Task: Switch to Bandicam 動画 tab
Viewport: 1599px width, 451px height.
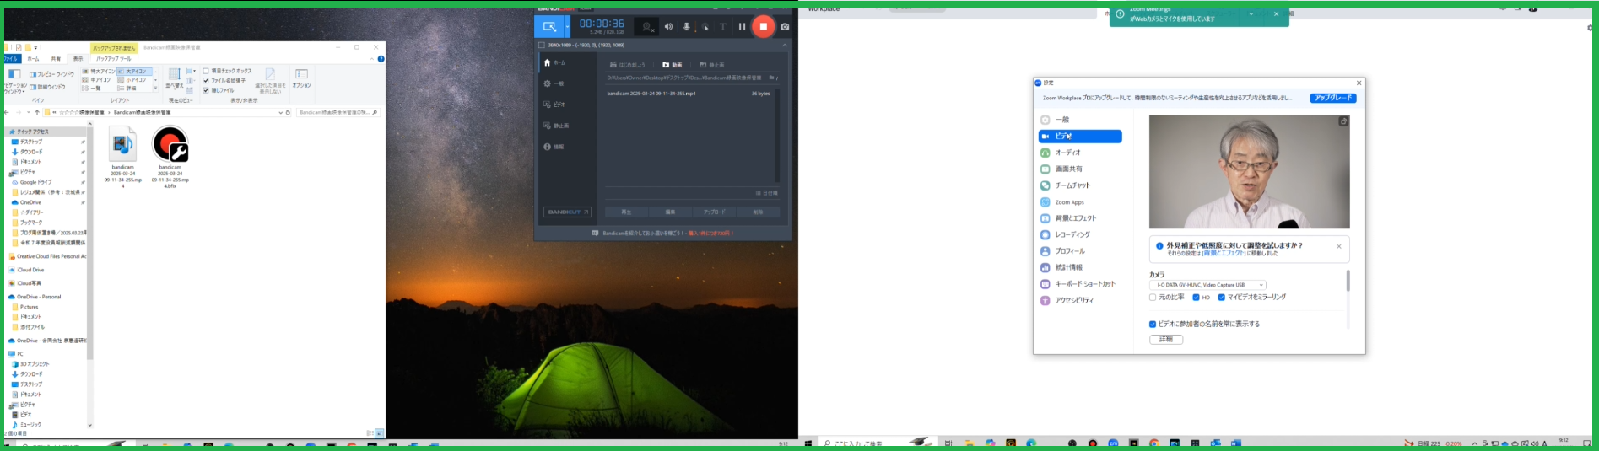Action: click(673, 65)
